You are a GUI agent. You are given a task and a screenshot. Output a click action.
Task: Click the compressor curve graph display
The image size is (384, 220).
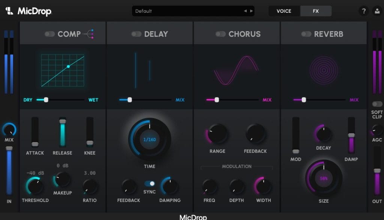pyautogui.click(x=63, y=70)
